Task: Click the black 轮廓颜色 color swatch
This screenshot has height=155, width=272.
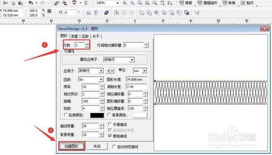Action: (97, 115)
